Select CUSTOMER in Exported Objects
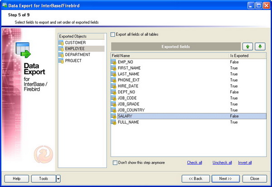This screenshot has height=187, width=272. click(75, 43)
